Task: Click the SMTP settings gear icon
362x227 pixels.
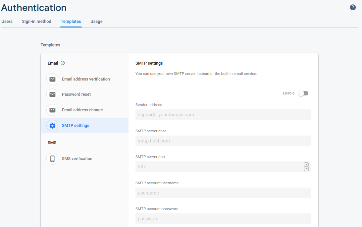Action: click(52, 126)
